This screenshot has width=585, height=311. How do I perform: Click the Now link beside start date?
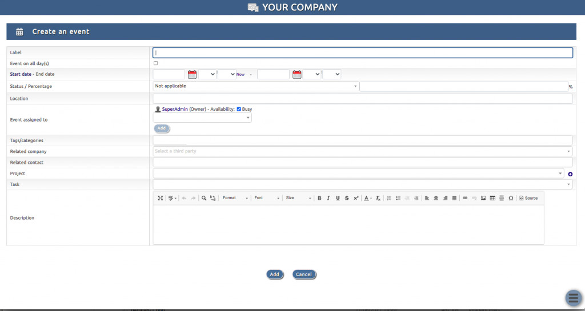coord(241,75)
